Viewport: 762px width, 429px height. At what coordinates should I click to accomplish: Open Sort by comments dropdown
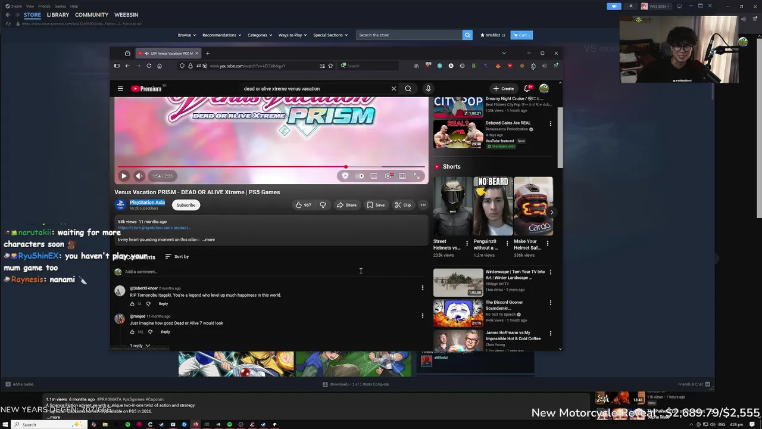click(x=177, y=257)
